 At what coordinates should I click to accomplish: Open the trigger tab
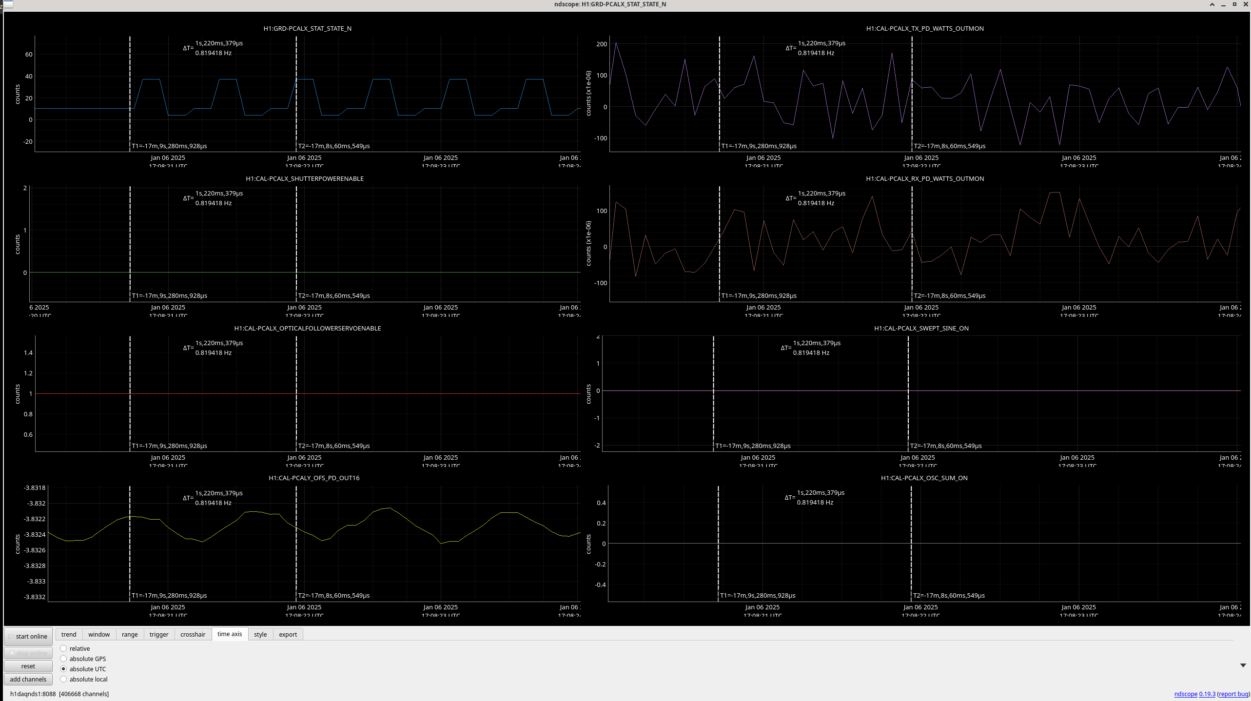[x=159, y=634]
